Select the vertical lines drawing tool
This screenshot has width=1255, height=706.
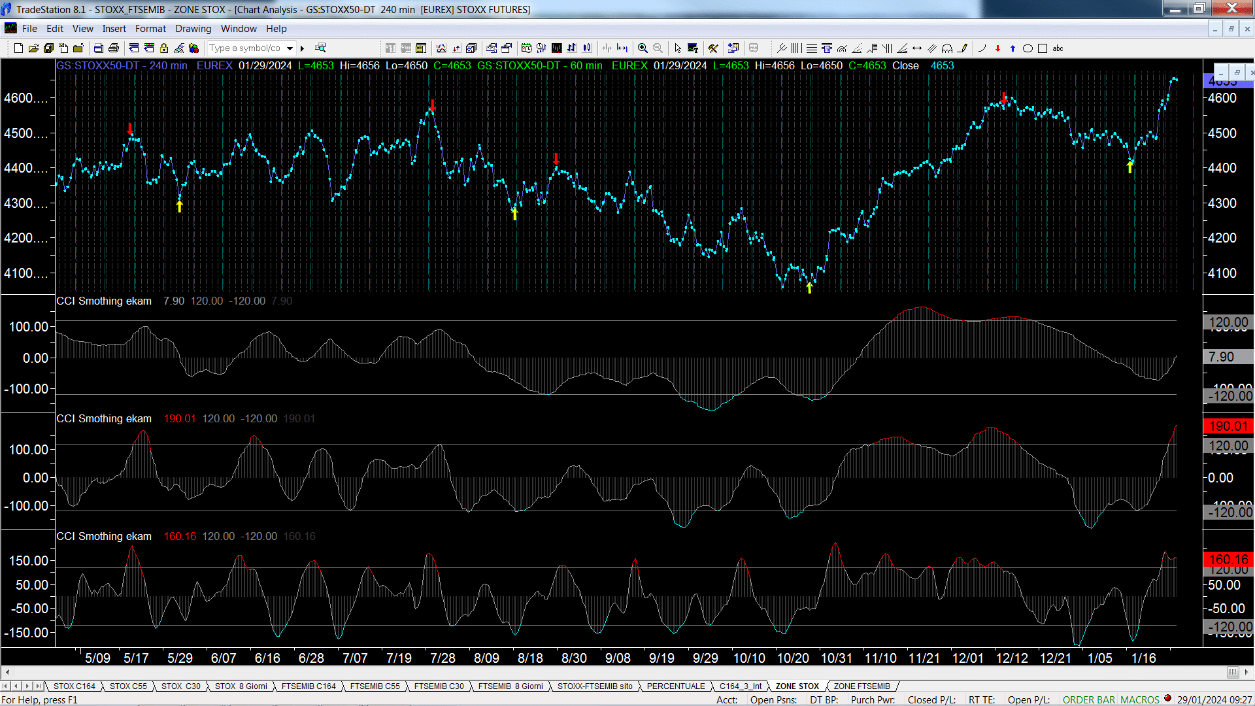coord(796,48)
